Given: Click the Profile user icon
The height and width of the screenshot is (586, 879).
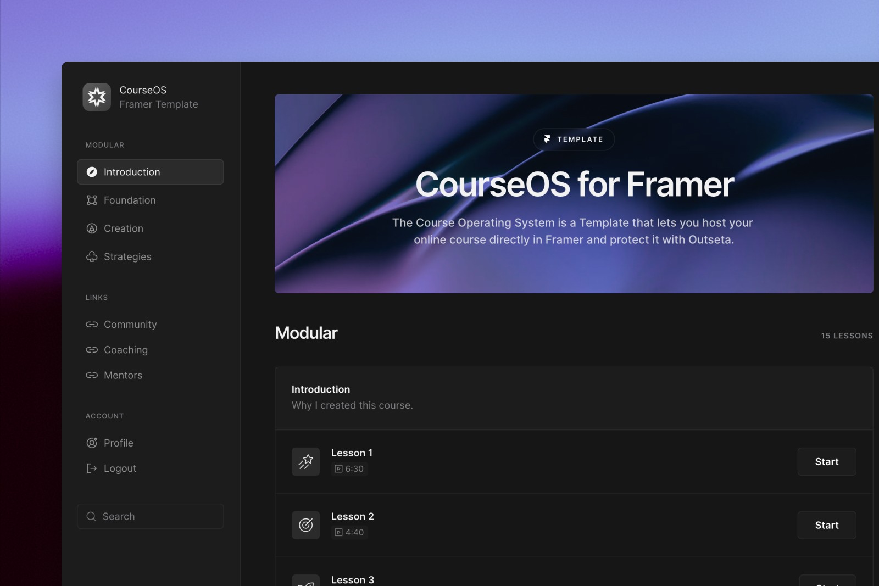Looking at the screenshot, I should click(x=92, y=443).
